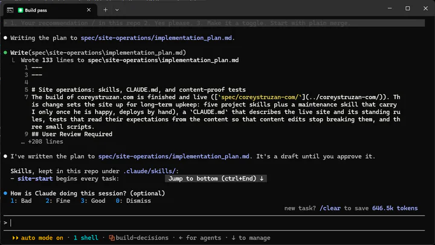Image resolution: width=435 pixels, height=245 pixels.
Task: Toggle auto mode on indicator
Action: click(x=42, y=238)
